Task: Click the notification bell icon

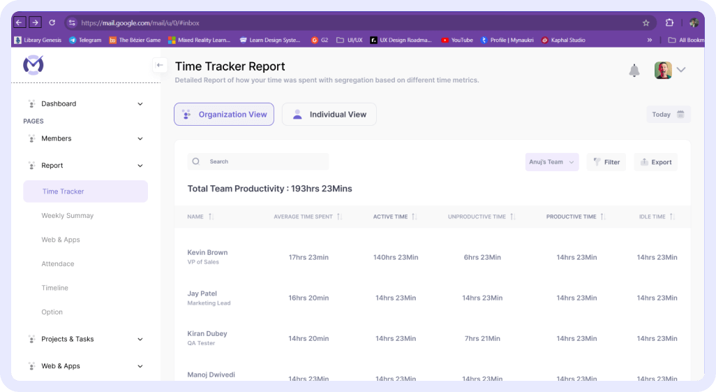Action: click(634, 71)
